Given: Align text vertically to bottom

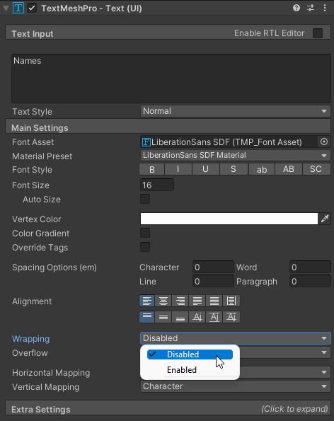Looking at the screenshot, I should pyautogui.click(x=180, y=318).
